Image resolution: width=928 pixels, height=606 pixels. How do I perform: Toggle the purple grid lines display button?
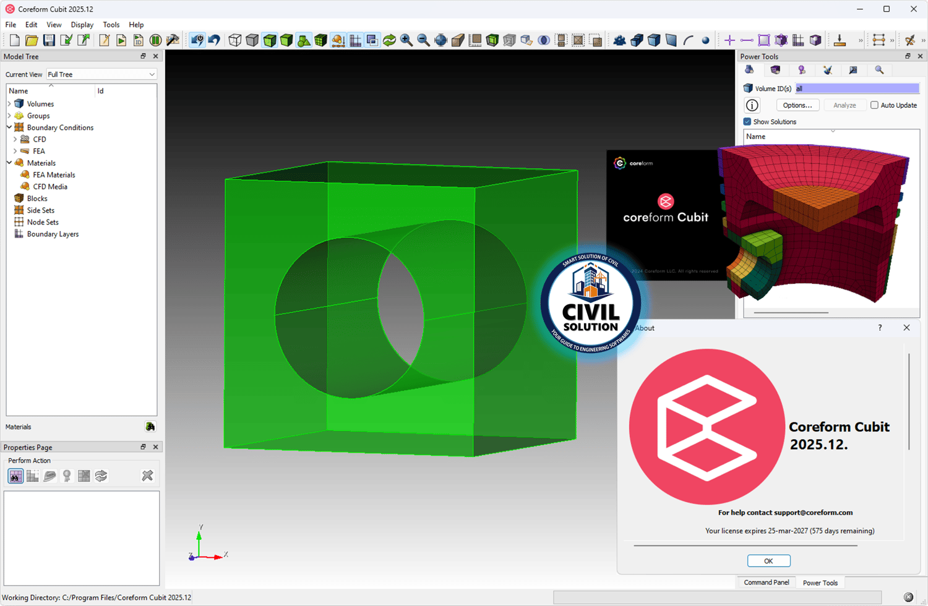click(355, 41)
